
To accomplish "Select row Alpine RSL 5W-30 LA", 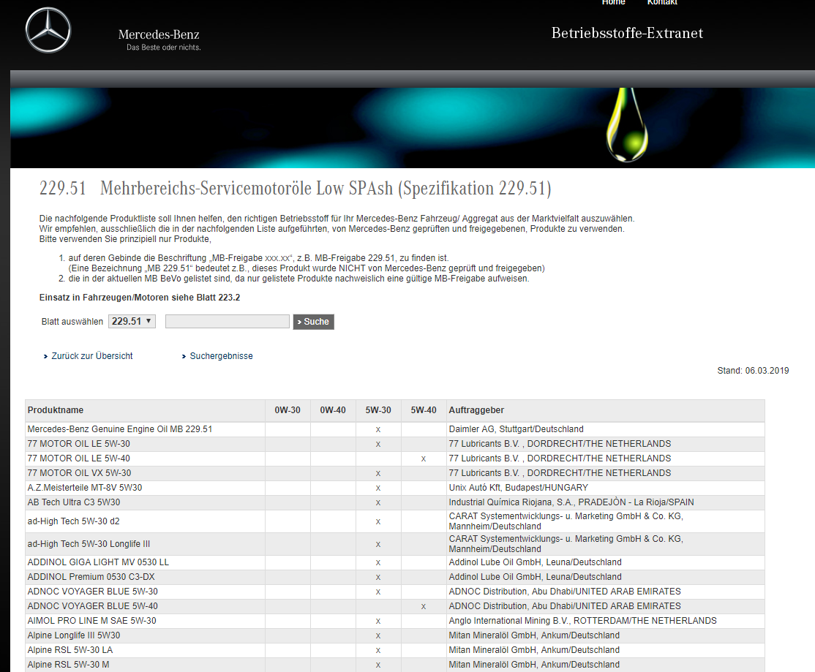I will 395,649.
